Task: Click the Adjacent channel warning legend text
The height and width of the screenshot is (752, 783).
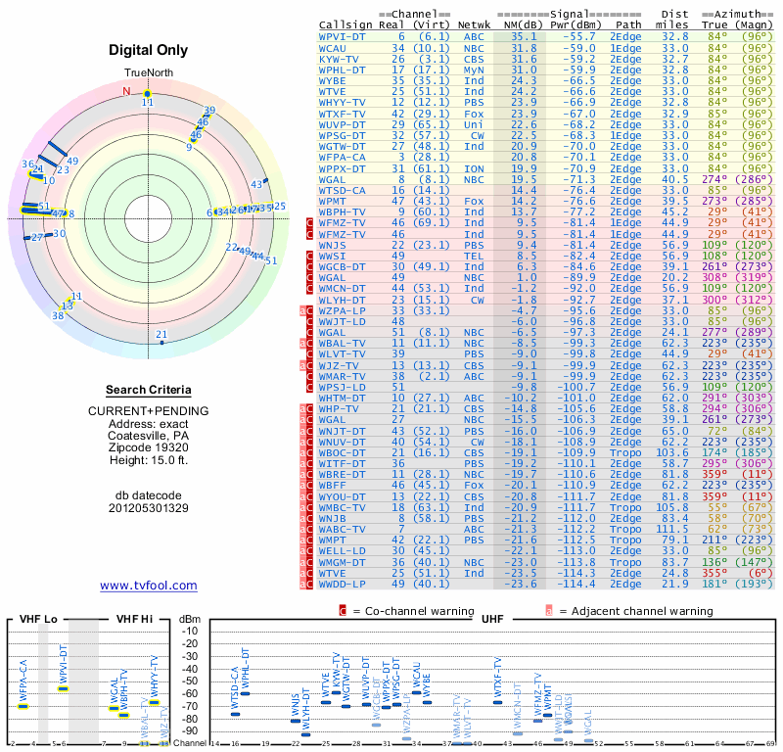Action: tap(636, 611)
